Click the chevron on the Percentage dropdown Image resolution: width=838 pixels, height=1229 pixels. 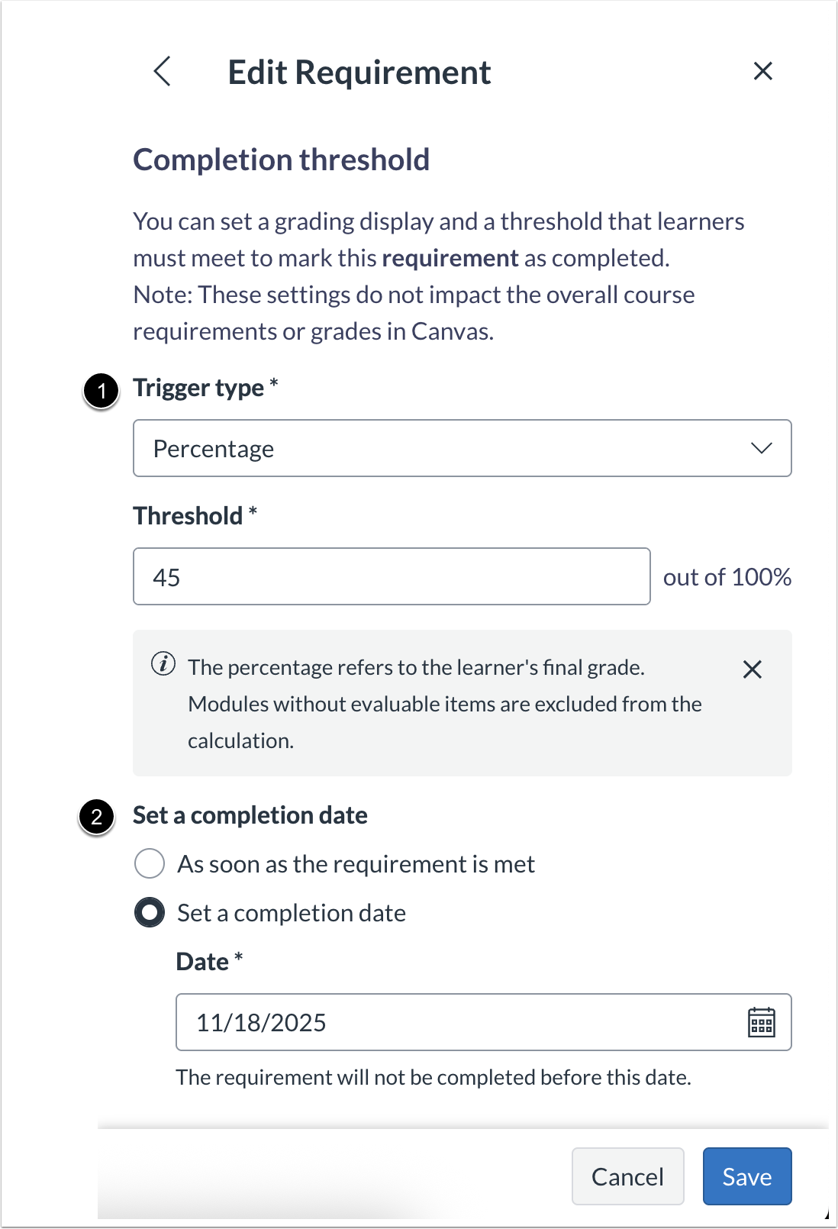762,449
